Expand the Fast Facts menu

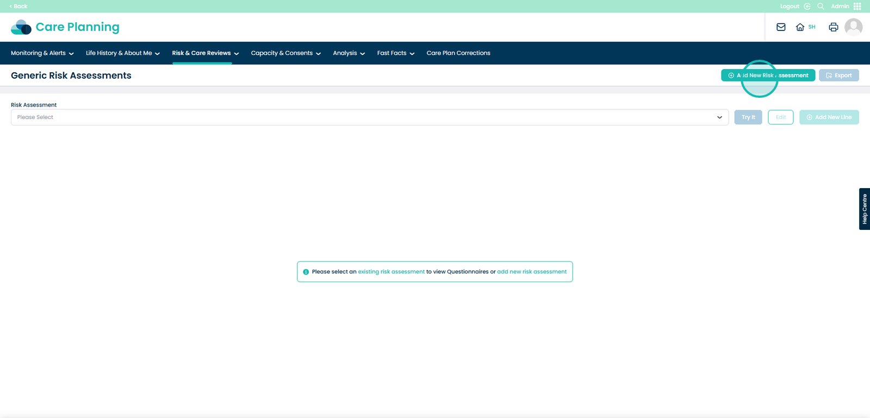pos(395,53)
